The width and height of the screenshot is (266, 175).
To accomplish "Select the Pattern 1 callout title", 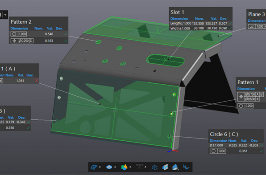I will point(248,82).
